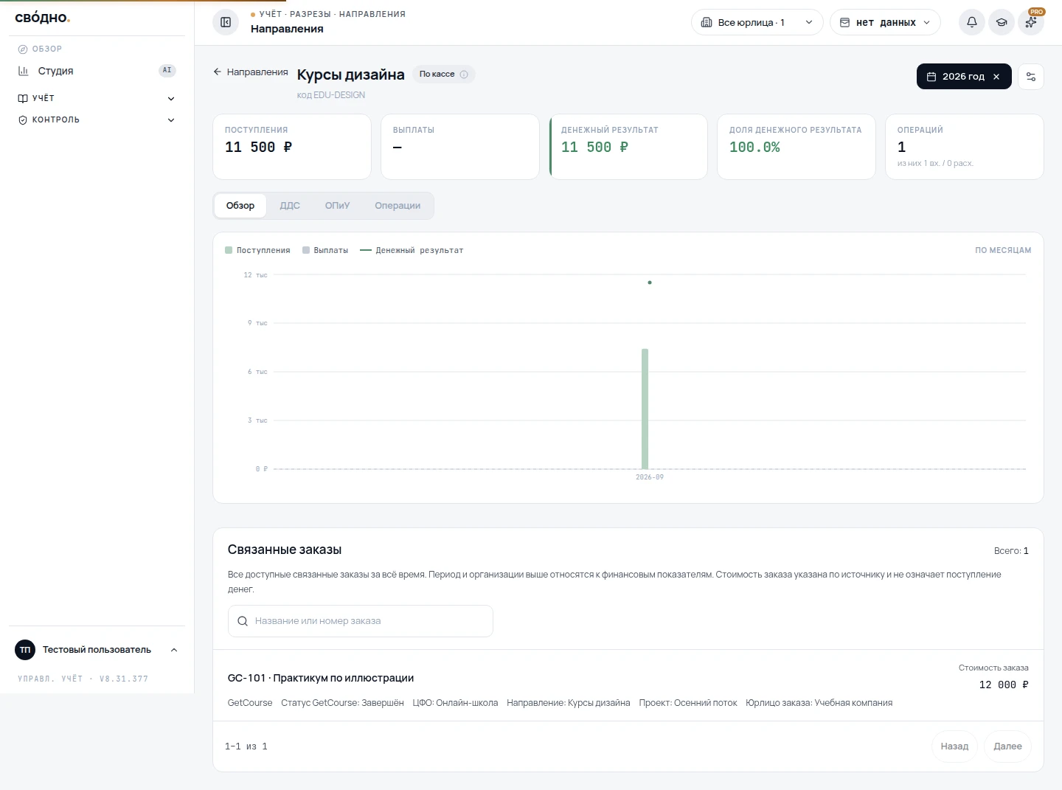Click the 12 000 ₽ order cost
Image resolution: width=1062 pixels, height=790 pixels.
pos(1004,685)
